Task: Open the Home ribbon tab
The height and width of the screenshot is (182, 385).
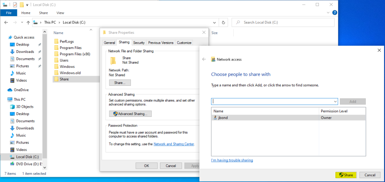Action: pyautogui.click(x=26, y=13)
